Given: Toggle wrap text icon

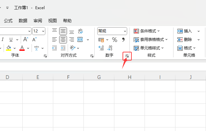Looking at the screenshot, I should [x=80, y=31].
